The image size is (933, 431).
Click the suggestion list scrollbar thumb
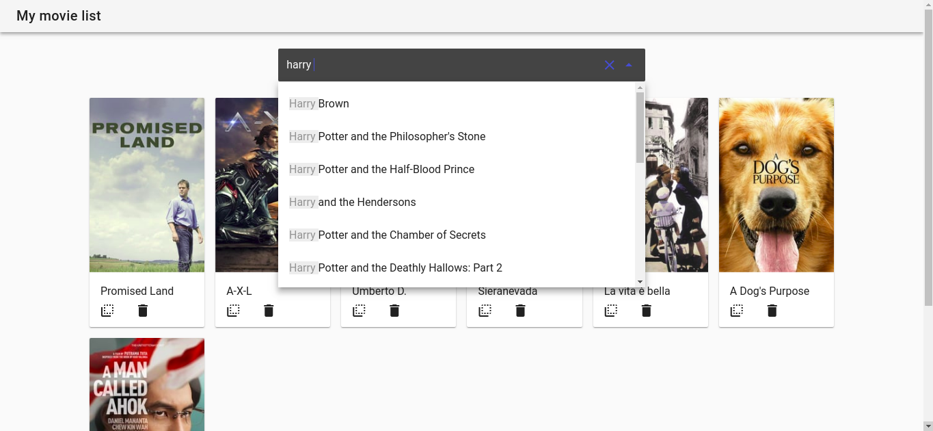click(640, 127)
